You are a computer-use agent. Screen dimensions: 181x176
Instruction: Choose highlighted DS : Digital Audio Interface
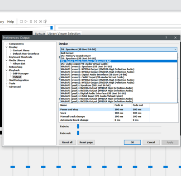tap(119, 61)
